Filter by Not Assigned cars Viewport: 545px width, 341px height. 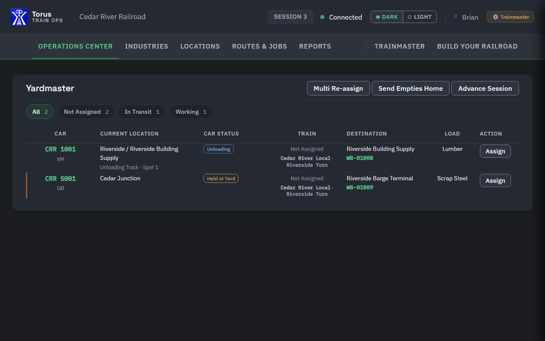point(86,112)
